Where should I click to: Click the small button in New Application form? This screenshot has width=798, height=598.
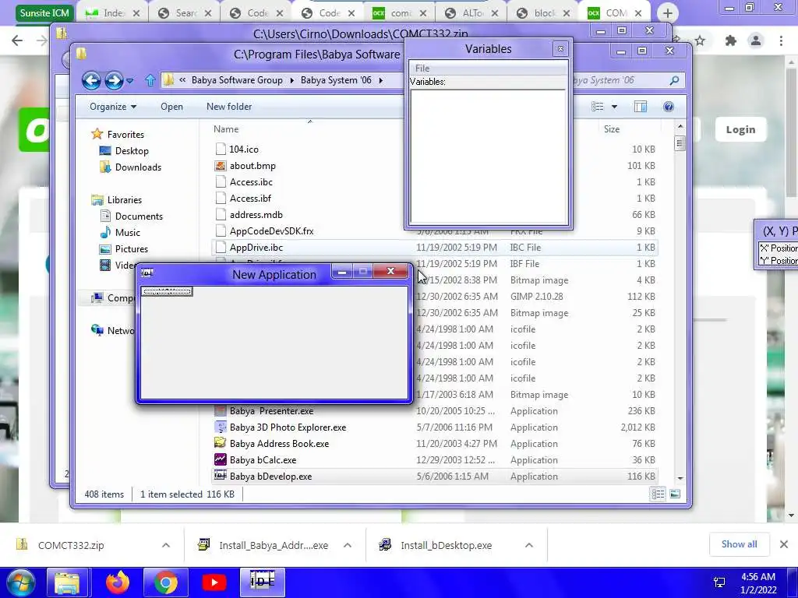167,291
